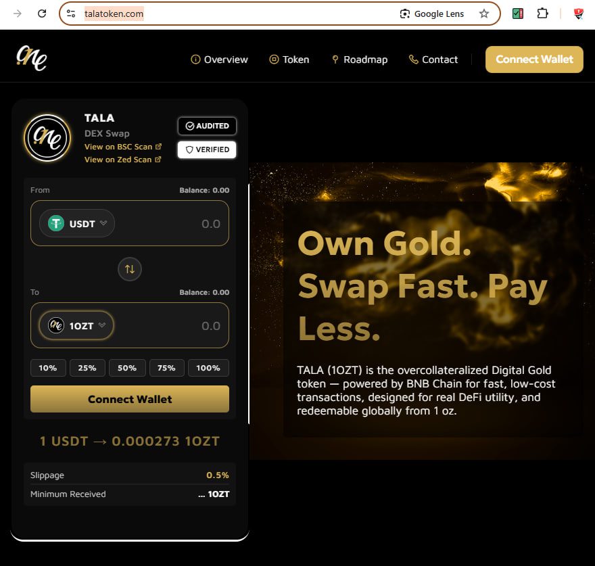Screen dimensions: 595x566
Task: Click the gold Connect Wallet swap button
Action: click(x=130, y=399)
